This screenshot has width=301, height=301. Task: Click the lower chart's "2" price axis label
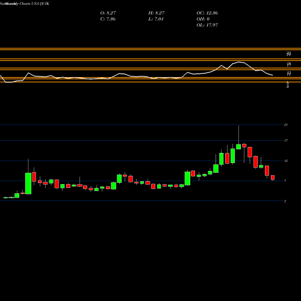(x=285, y=201)
